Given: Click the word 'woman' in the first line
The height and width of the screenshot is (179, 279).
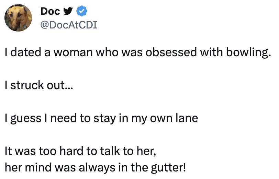Looking at the screenshot, I should pyautogui.click(x=73, y=53).
